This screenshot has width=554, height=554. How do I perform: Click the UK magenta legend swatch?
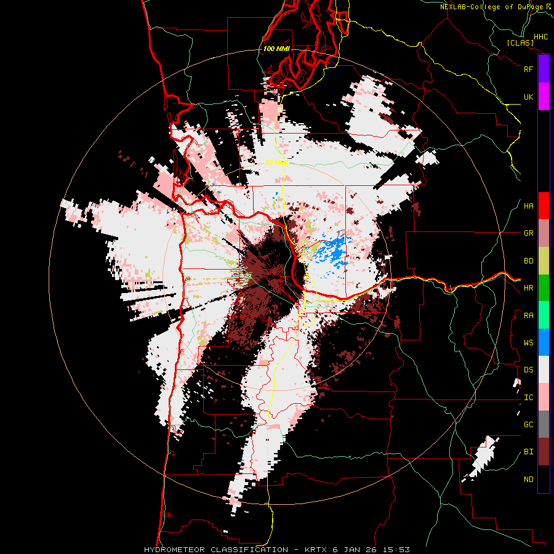coord(544,97)
